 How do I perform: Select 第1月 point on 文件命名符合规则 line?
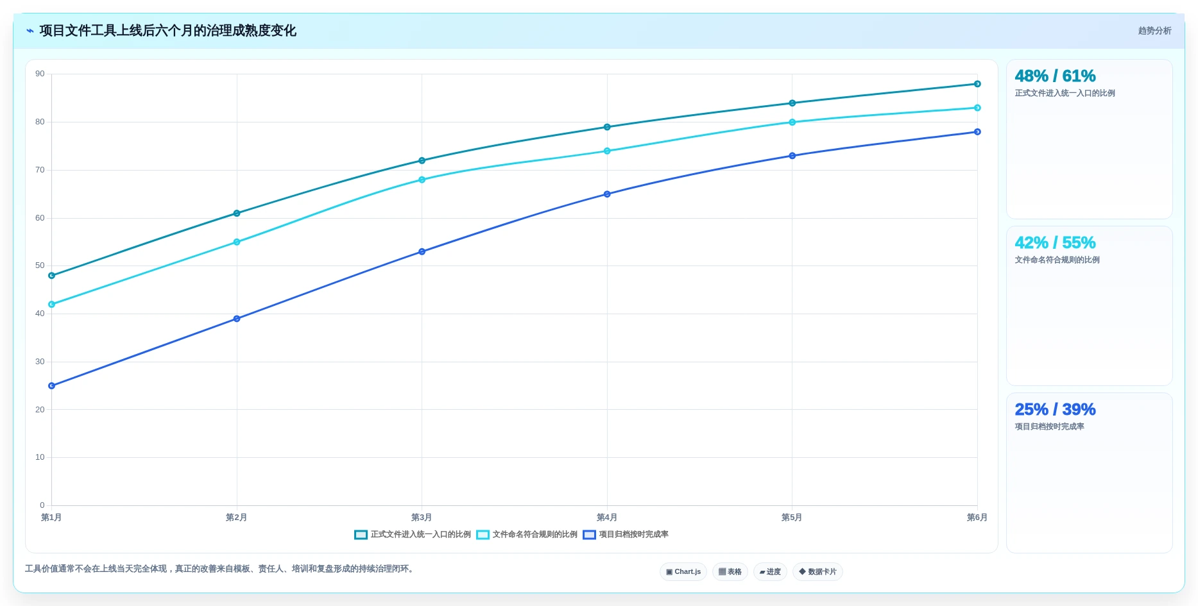[52, 305]
